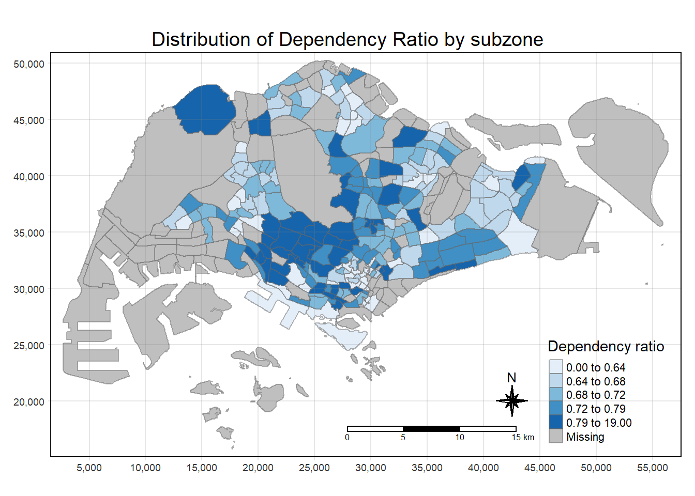Click the 5,000 x-axis tick label
This screenshot has height=496, width=695.
[x=89, y=468]
